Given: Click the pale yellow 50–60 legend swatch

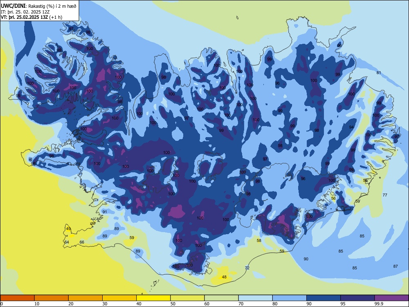Looking at the screenshot, I should 187,298.
